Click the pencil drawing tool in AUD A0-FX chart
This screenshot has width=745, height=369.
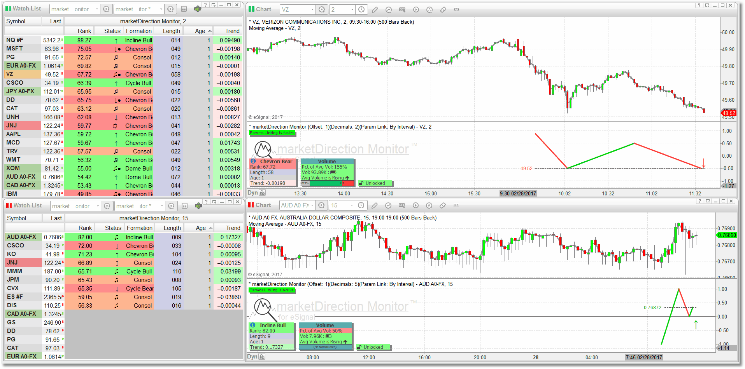[x=375, y=205]
